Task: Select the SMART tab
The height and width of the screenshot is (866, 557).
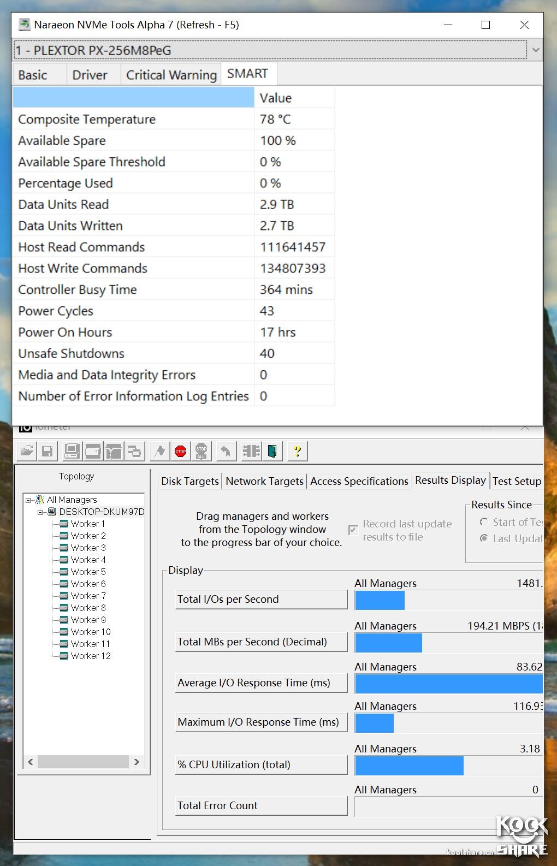Action: point(248,73)
